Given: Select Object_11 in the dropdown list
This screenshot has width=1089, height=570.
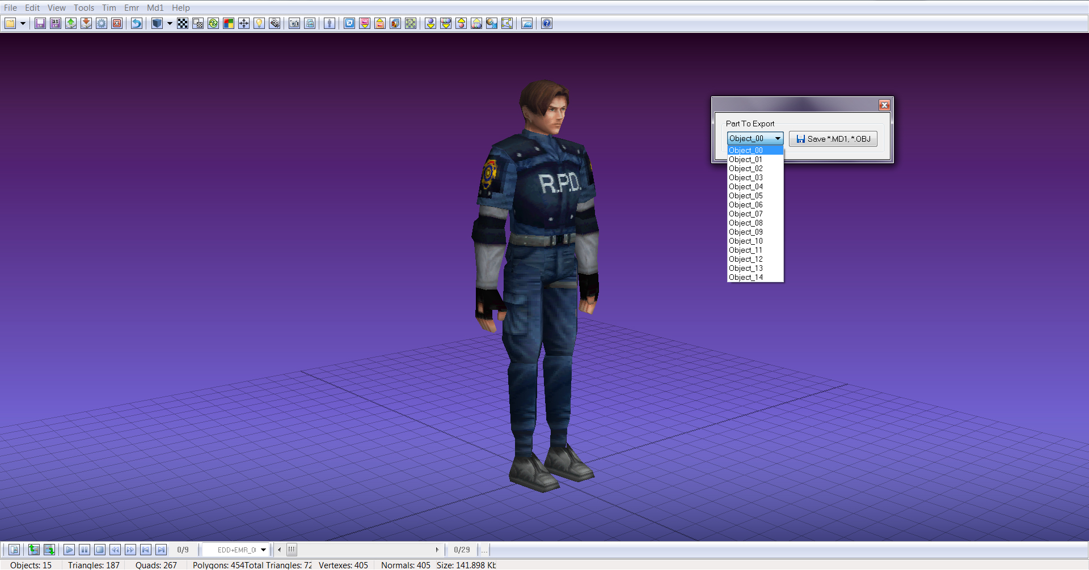Looking at the screenshot, I should (x=755, y=250).
